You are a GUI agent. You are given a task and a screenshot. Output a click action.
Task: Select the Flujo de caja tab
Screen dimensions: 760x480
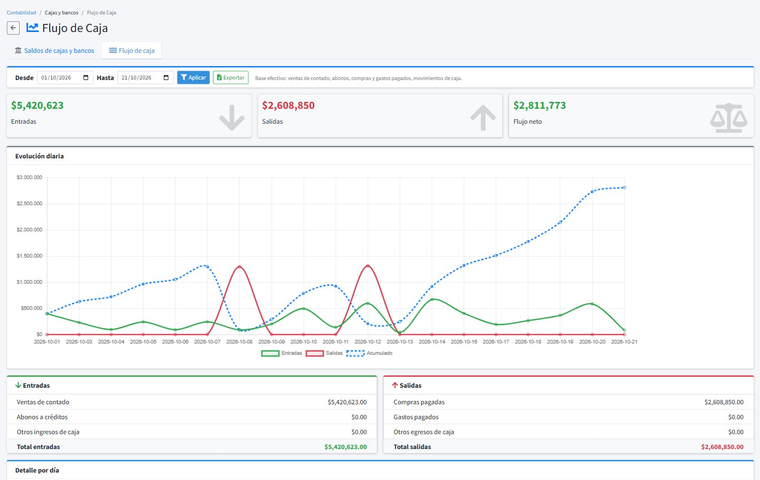(132, 51)
